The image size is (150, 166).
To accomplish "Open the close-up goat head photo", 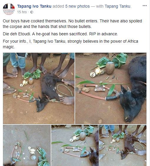I will click(111, 88).
